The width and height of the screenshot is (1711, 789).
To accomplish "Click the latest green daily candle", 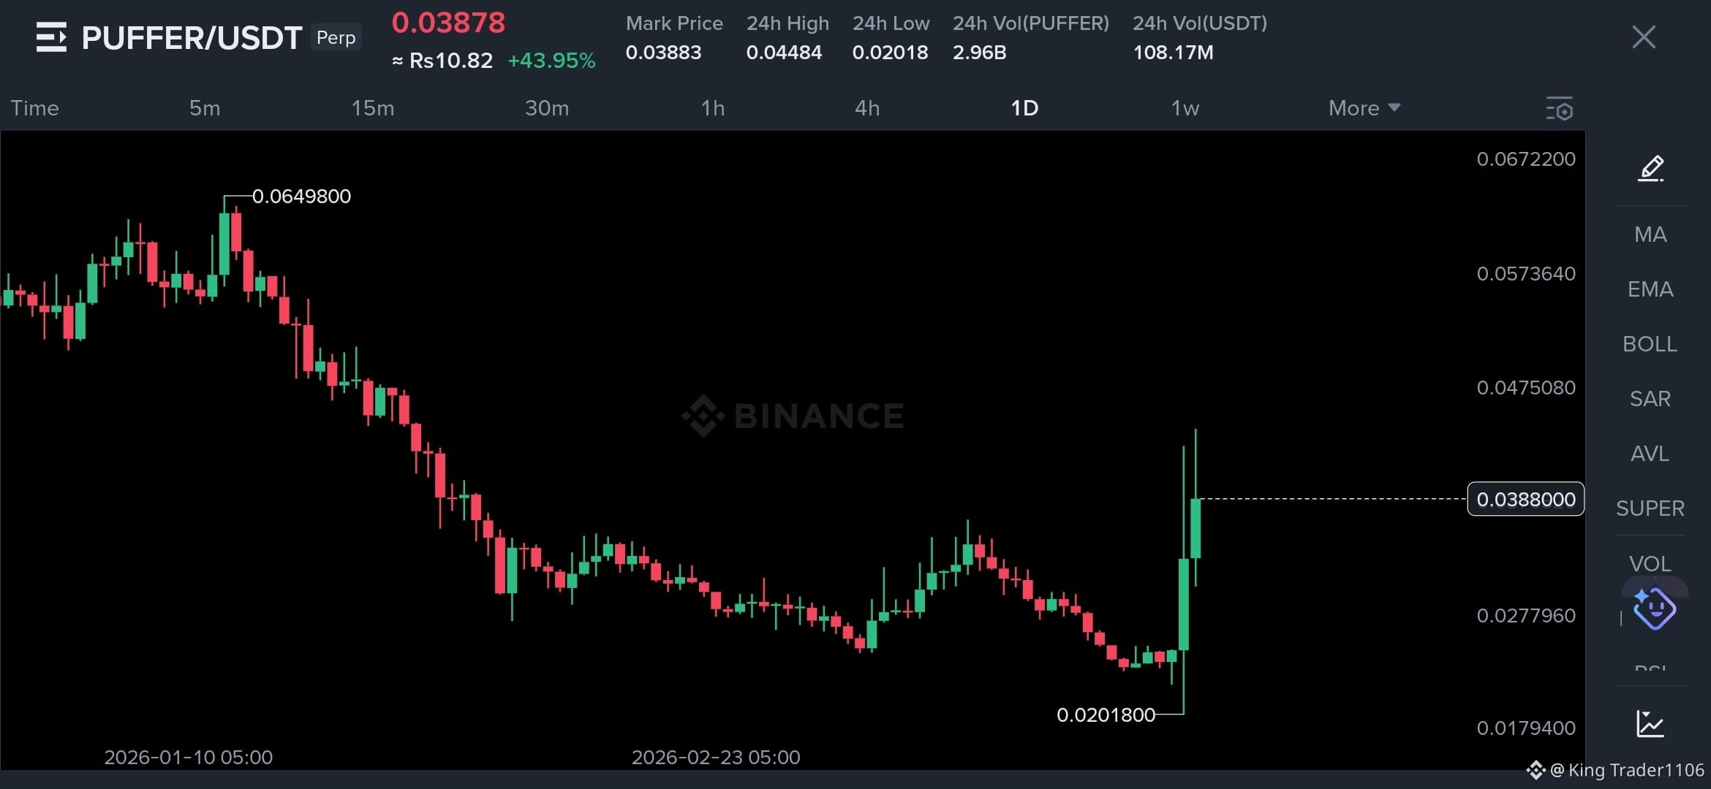I will pos(1196,528).
